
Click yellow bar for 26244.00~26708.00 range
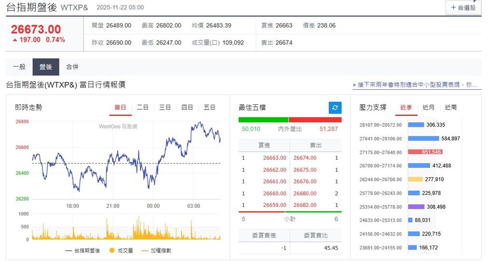pyautogui.click(x=415, y=179)
